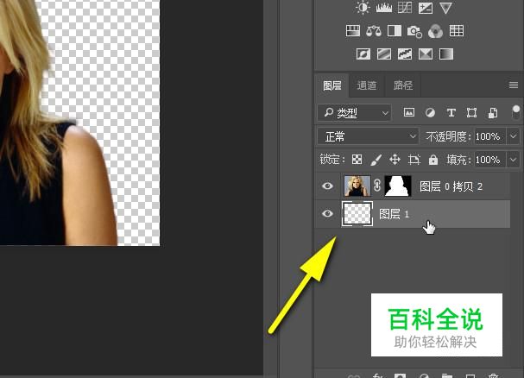Add a Posterize adjustment
The image size is (524, 378).
[x=384, y=54]
